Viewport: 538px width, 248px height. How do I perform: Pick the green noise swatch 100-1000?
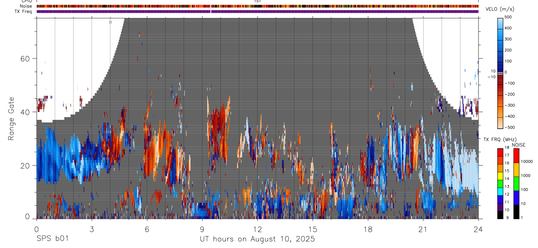tap(516, 183)
